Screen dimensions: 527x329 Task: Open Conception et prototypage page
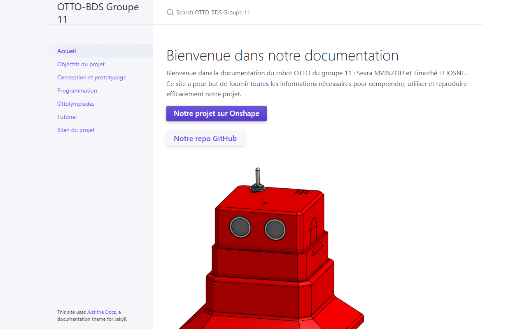92,77
